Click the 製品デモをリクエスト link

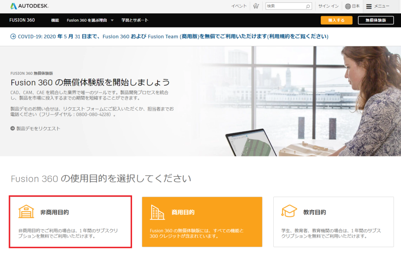tap(38, 129)
